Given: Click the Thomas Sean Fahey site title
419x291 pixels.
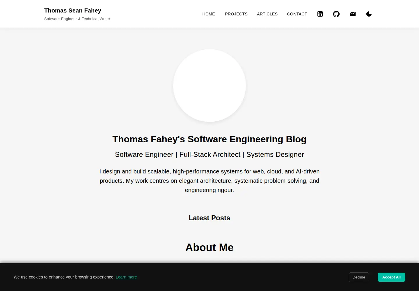Looking at the screenshot, I should [x=73, y=10].
